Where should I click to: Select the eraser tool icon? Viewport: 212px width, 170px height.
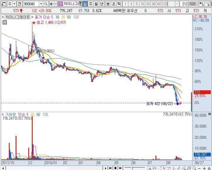click(184, 168)
